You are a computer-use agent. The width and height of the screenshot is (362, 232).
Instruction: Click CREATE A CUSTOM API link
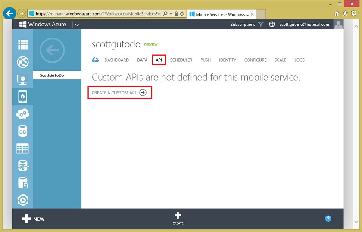[119, 93]
